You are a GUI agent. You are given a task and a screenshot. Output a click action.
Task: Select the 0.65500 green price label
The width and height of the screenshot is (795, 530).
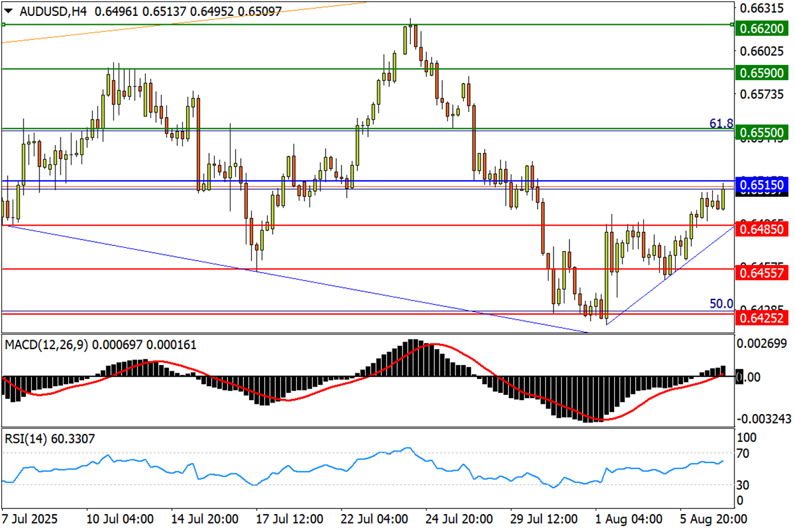[763, 132]
